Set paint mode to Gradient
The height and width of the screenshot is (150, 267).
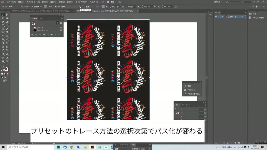pyautogui.click(x=5, y=74)
